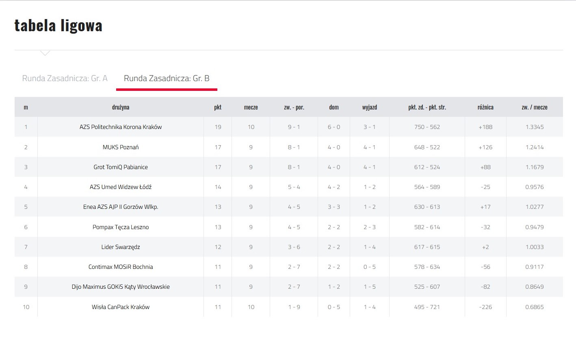
Task: Switch to Runda Zasadnicza: Gr. A tab
Action: point(65,78)
